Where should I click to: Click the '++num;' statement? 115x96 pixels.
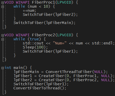coord(29,10)
